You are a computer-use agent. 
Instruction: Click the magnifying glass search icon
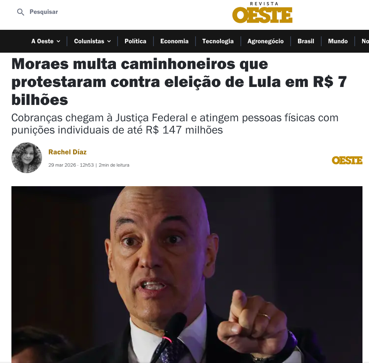[20, 12]
